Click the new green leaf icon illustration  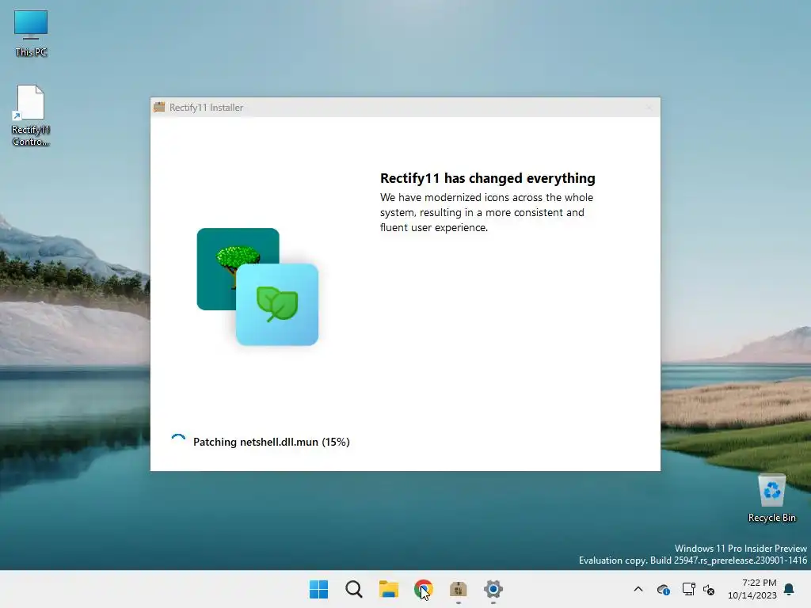(x=277, y=305)
